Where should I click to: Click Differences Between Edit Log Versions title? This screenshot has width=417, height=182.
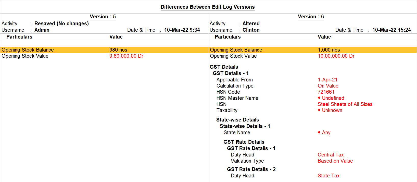[x=208, y=7]
